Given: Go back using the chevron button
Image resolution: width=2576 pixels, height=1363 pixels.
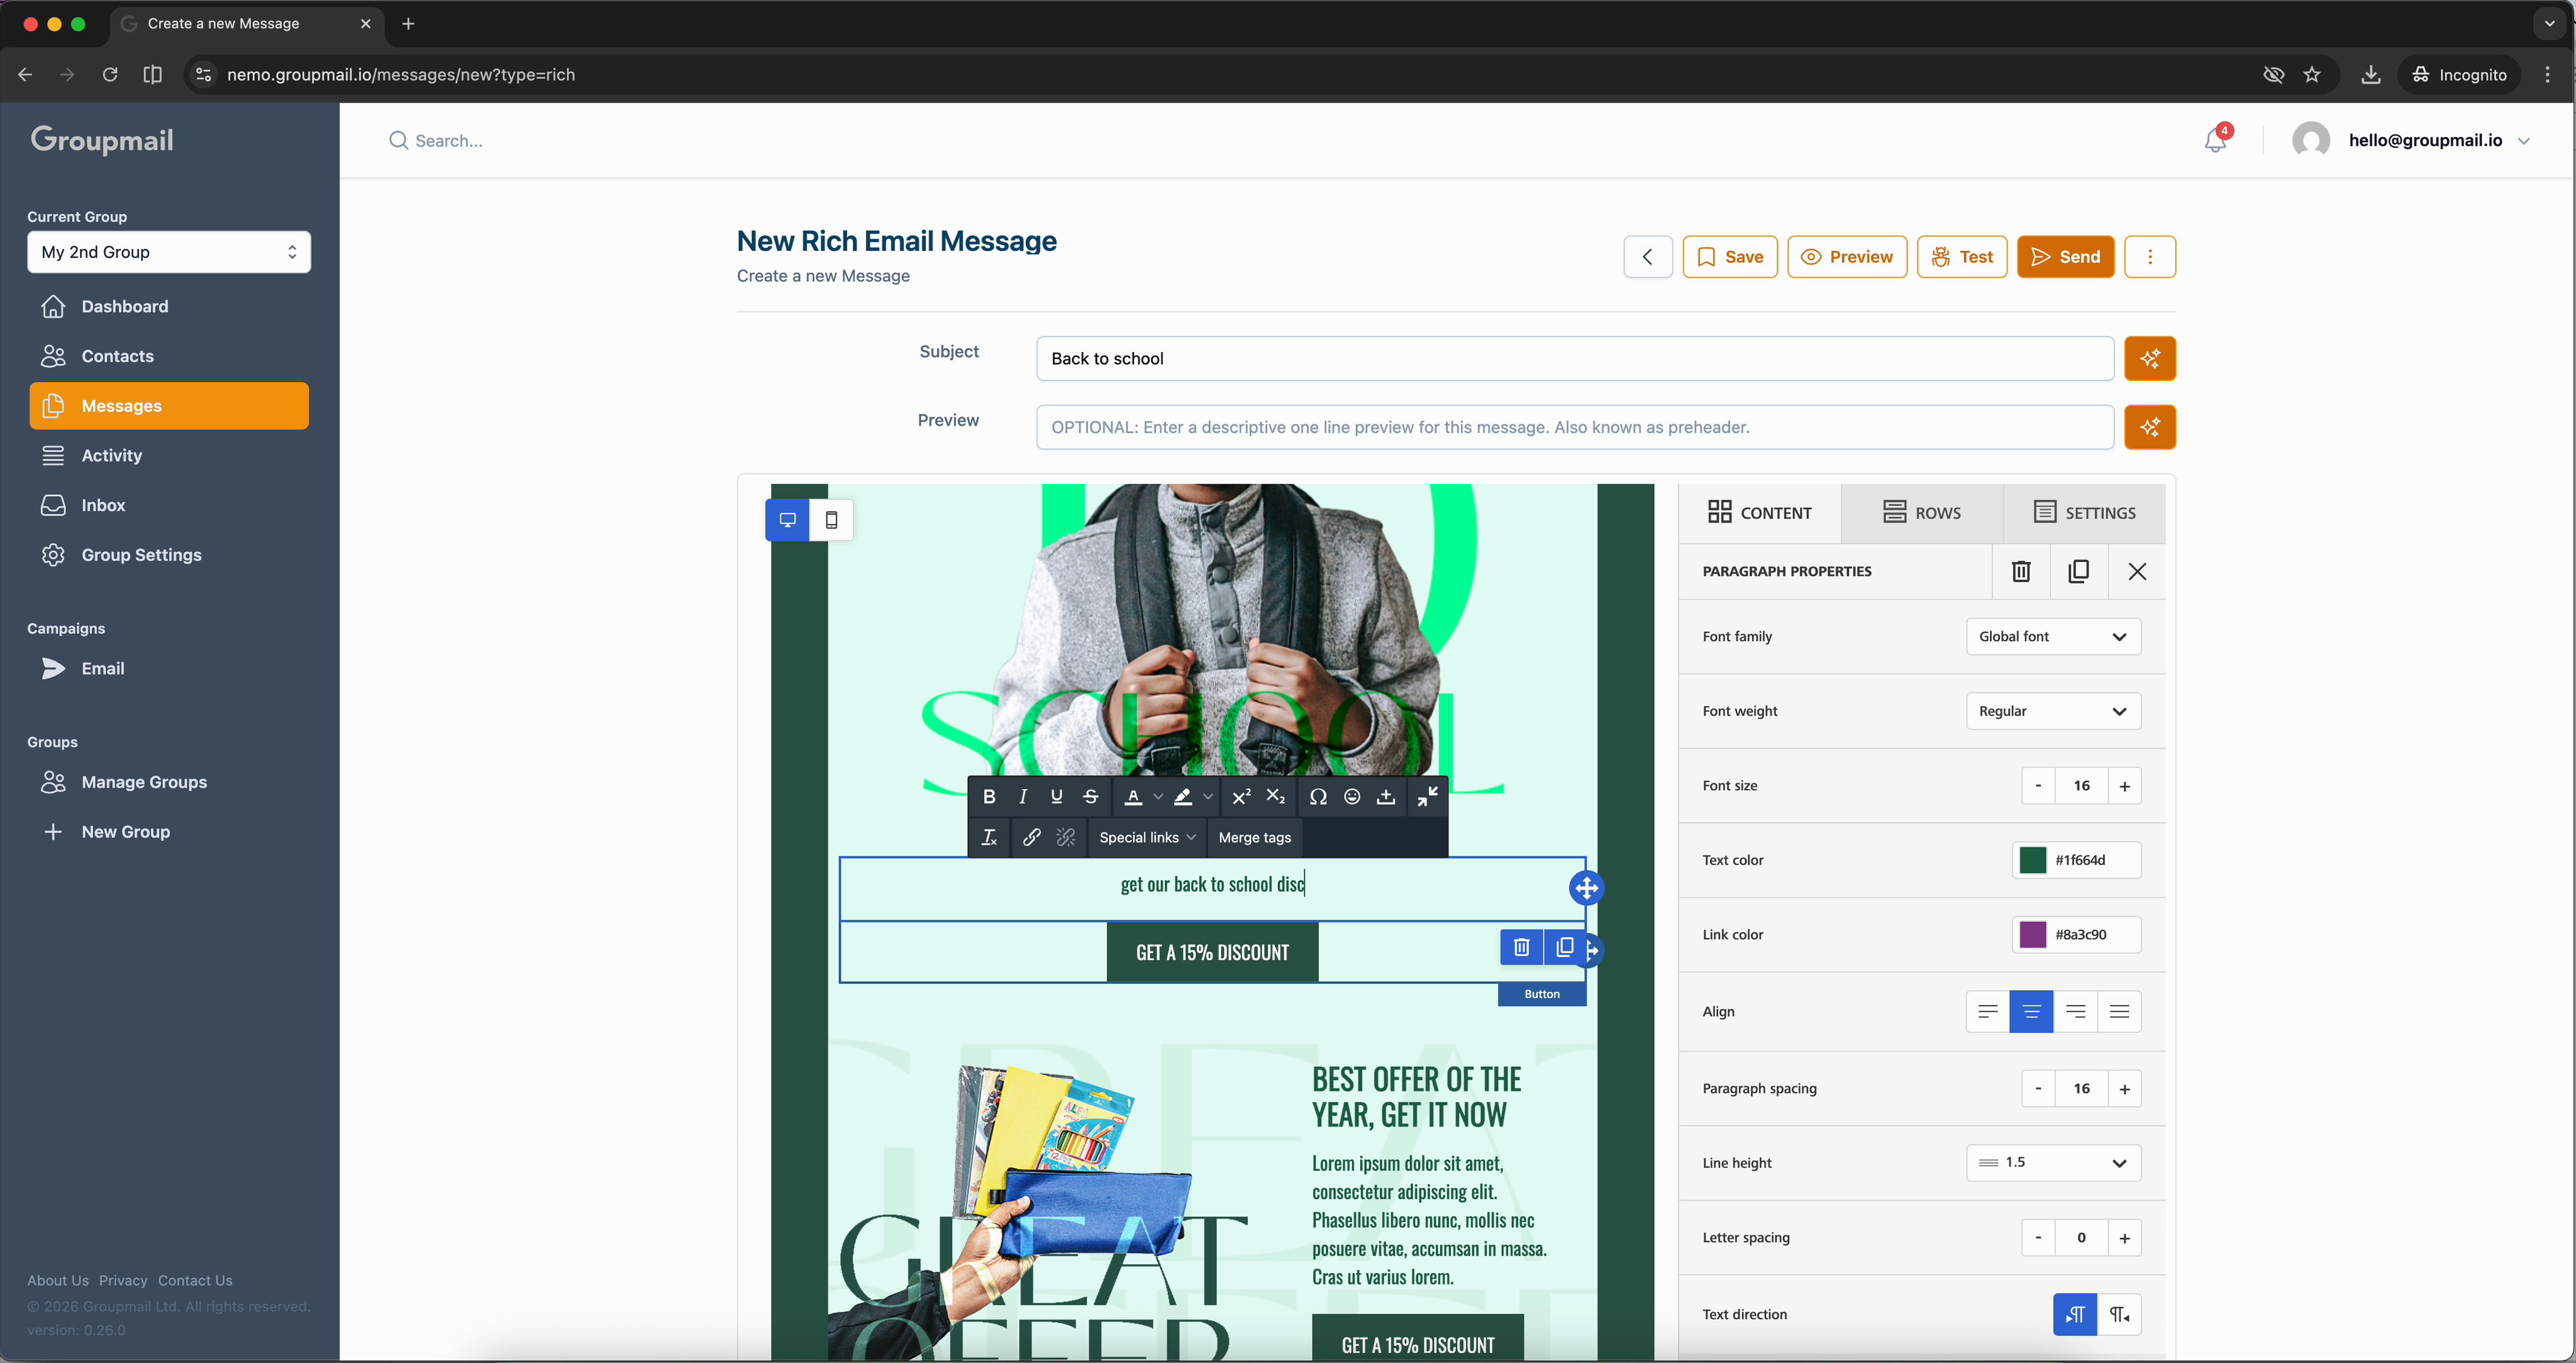Looking at the screenshot, I should [1647, 257].
